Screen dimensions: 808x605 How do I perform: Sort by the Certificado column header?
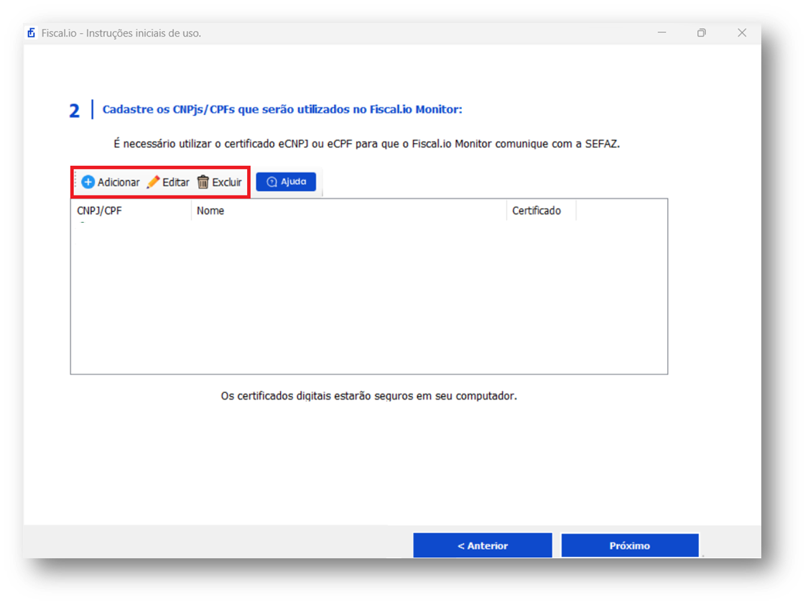pos(541,211)
